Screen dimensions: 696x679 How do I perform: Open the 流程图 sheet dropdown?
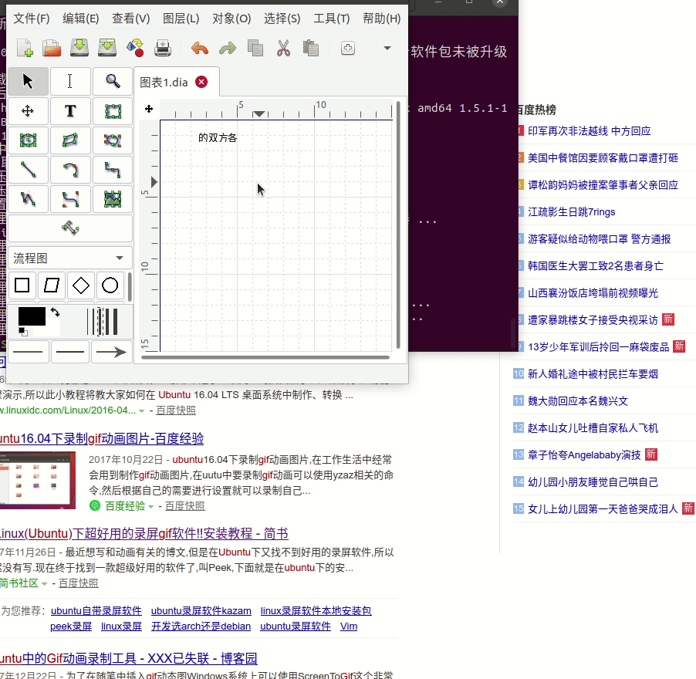pyautogui.click(x=69, y=256)
